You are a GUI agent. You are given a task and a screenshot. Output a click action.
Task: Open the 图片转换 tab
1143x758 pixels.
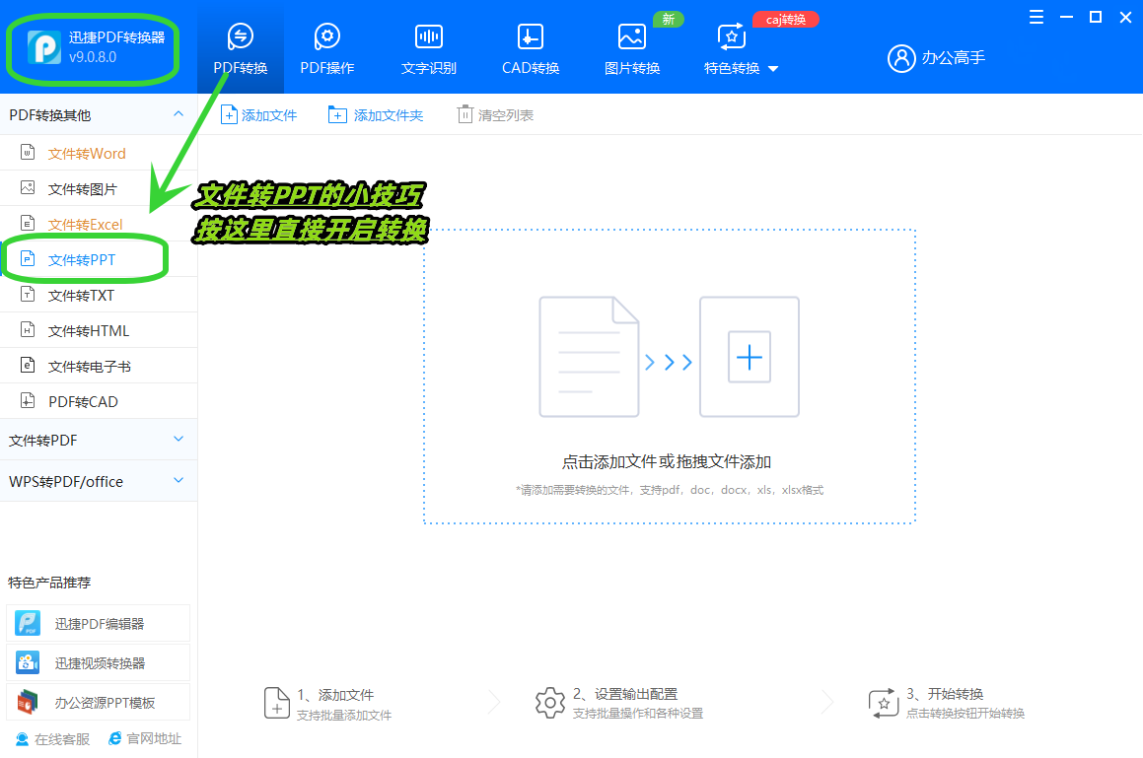pos(632,48)
